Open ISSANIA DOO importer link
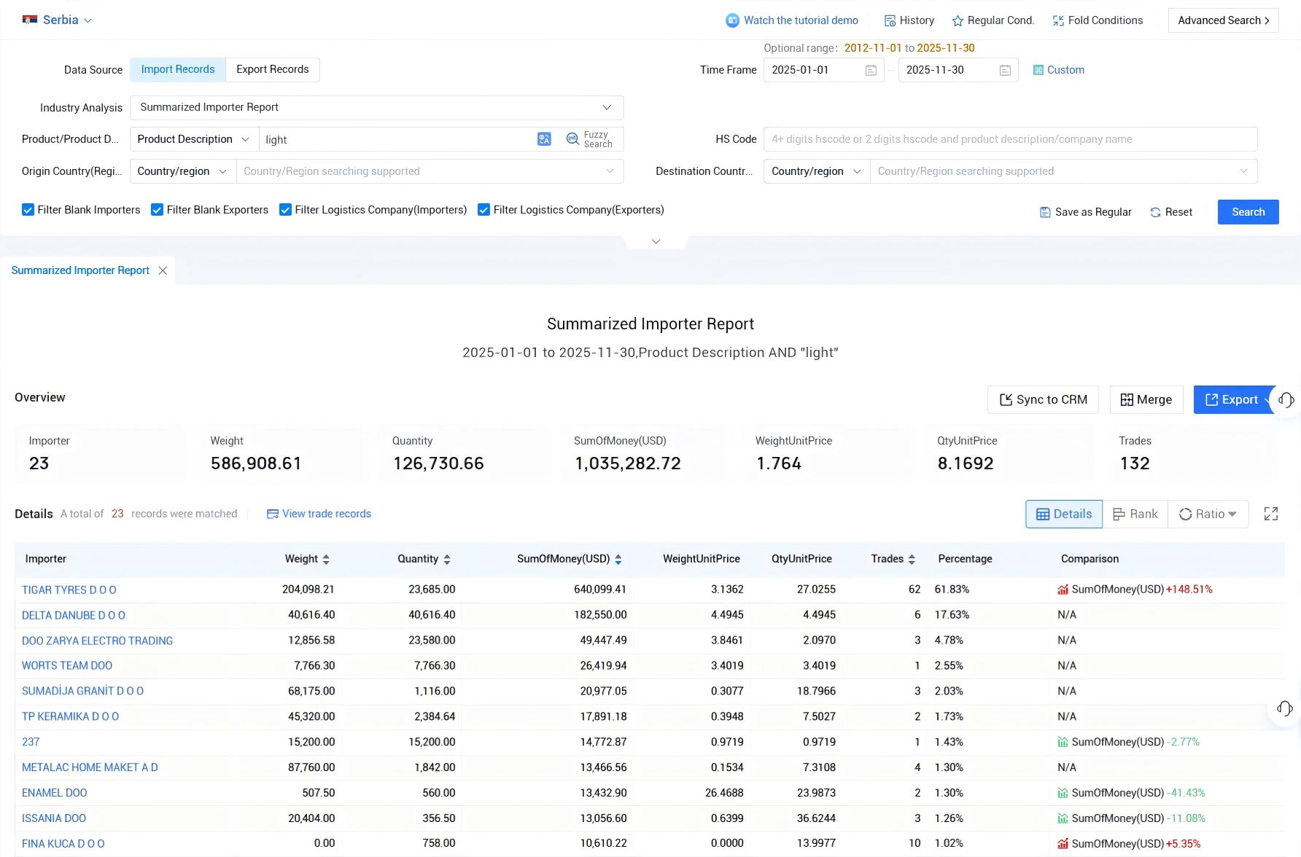 (x=54, y=818)
